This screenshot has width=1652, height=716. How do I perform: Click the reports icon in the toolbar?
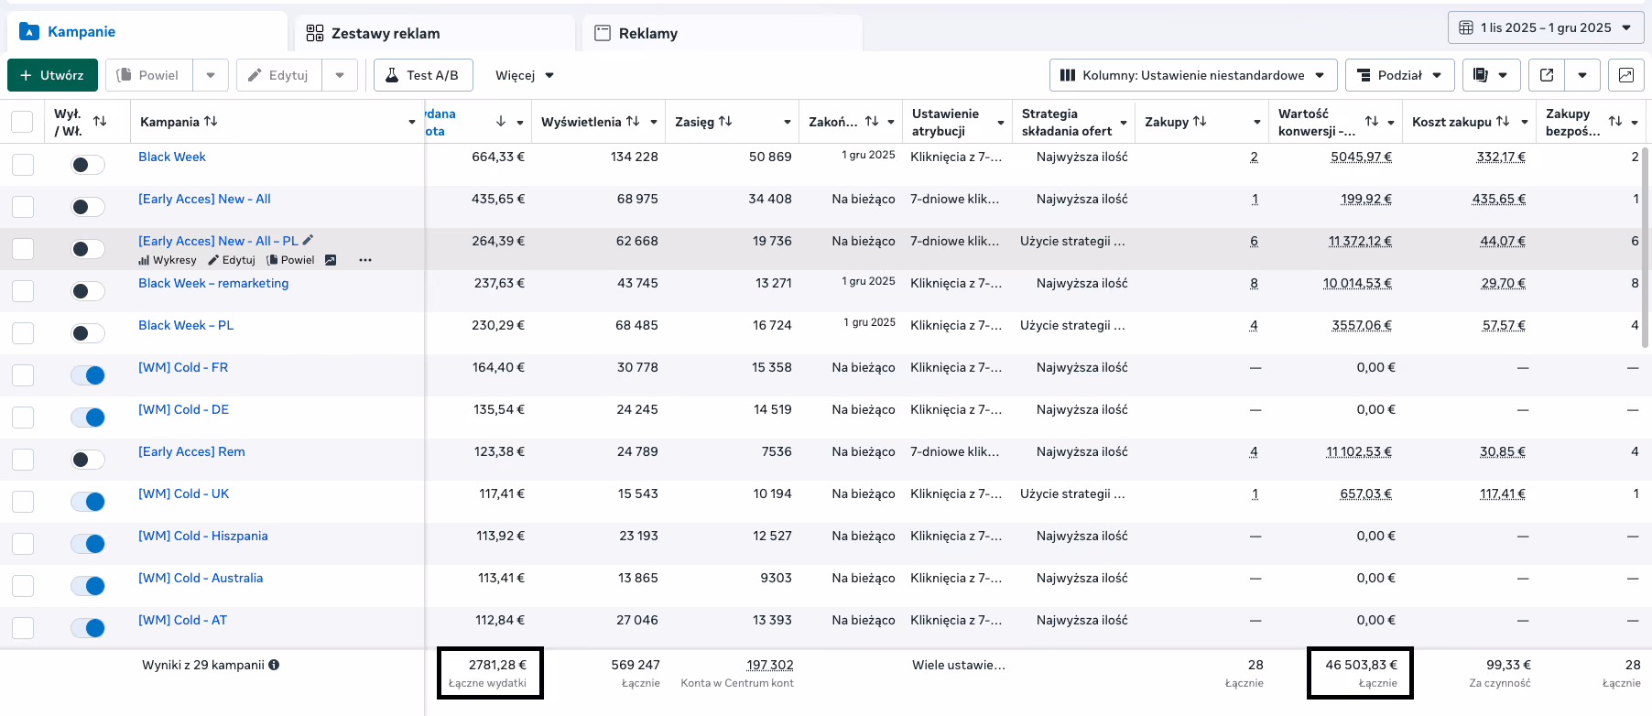coord(1491,75)
